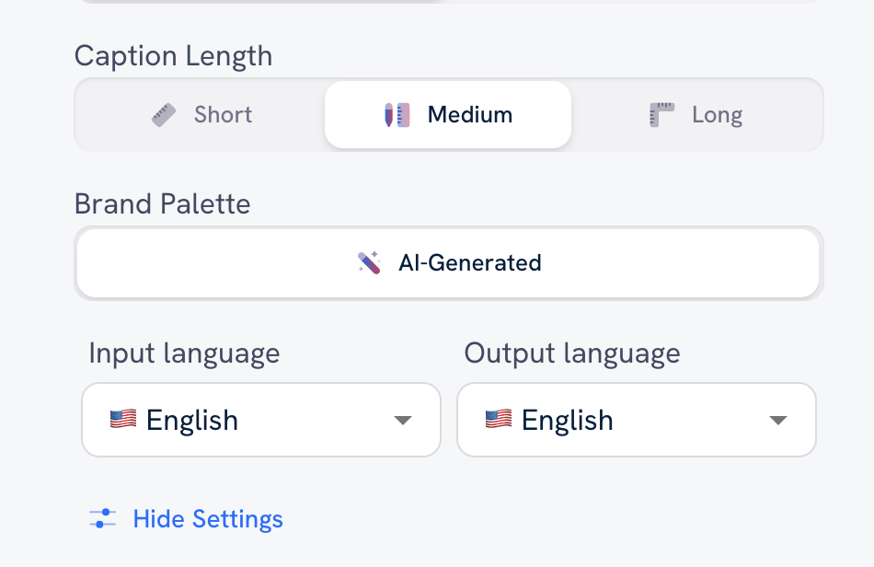This screenshot has height=567, width=874.
Task: Select the Medium caption length option
Action: [447, 114]
